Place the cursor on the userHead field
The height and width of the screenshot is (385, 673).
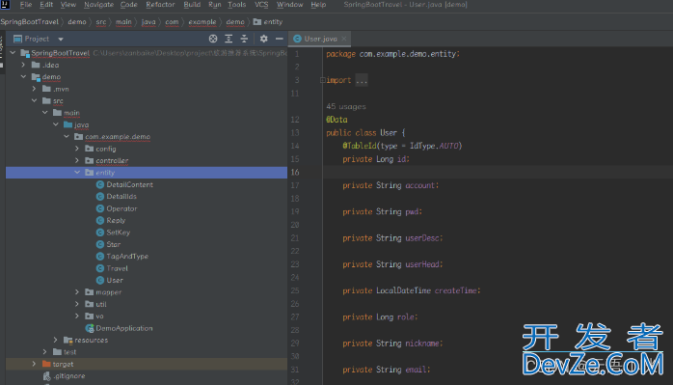click(422, 264)
